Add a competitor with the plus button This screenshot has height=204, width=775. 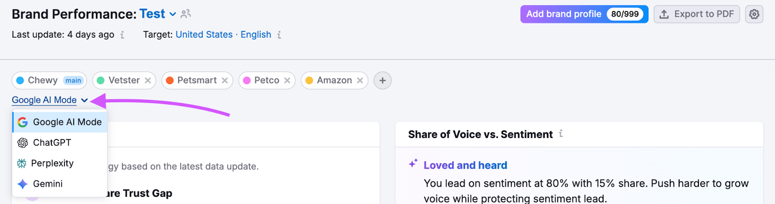tap(383, 81)
